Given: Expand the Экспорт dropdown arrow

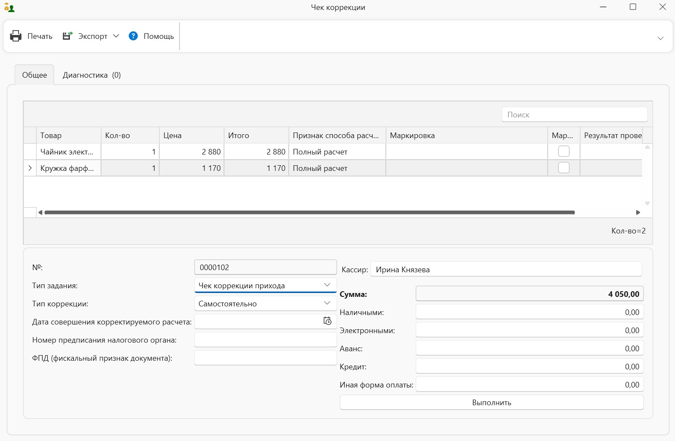Looking at the screenshot, I should [116, 36].
